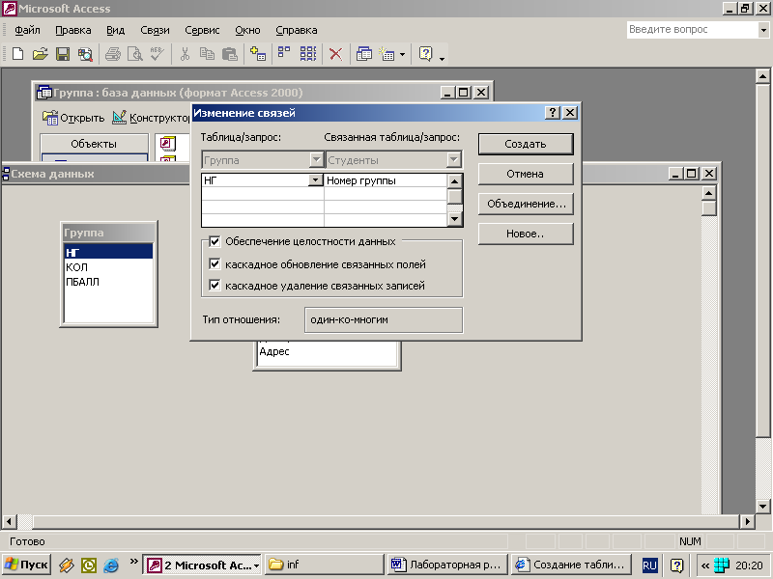The width and height of the screenshot is (773, 579).
Task: Select Адрес field in Студенты table
Action: tap(328, 351)
